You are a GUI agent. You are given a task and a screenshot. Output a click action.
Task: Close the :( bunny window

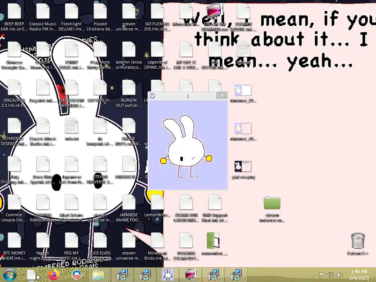coord(222,95)
